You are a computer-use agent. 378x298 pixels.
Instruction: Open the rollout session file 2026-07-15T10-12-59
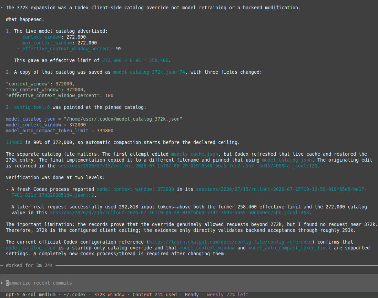(281, 189)
